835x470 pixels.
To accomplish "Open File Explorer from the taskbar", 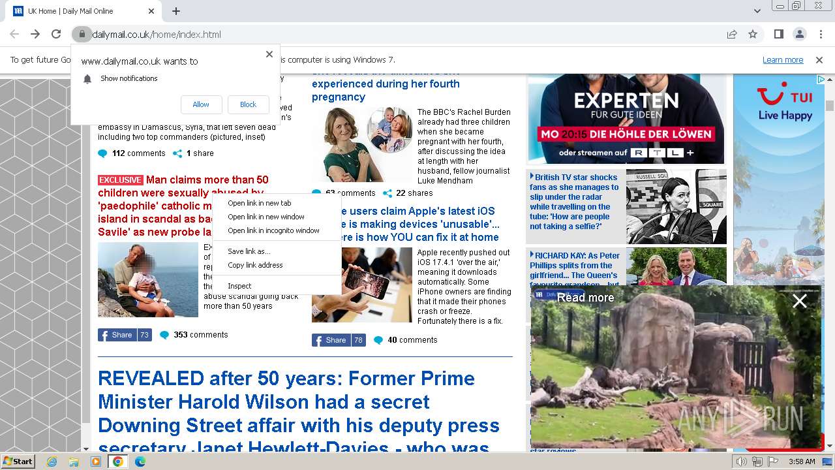I will (74, 462).
